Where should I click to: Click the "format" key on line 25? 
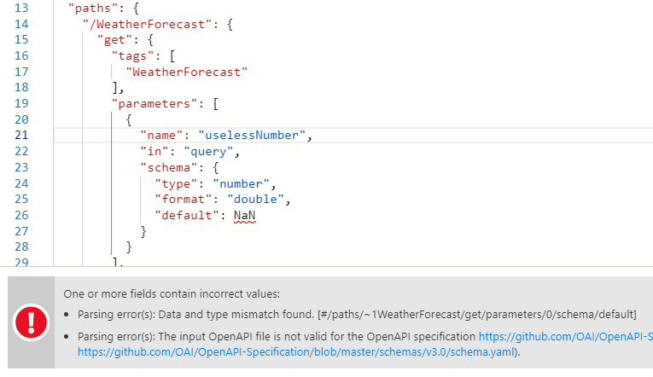click(x=184, y=200)
